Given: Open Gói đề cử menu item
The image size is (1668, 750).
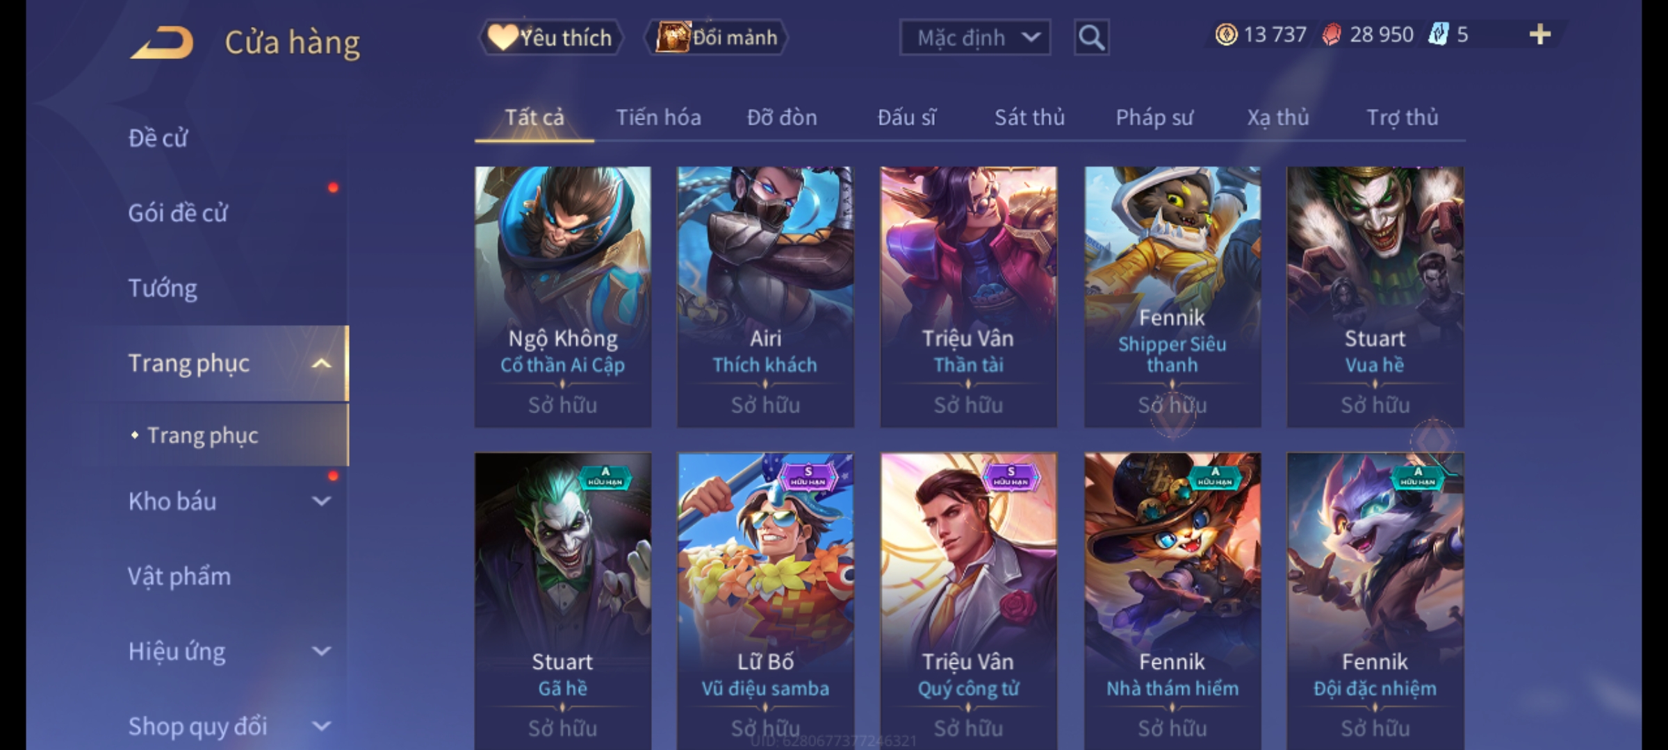Looking at the screenshot, I should pyautogui.click(x=178, y=213).
